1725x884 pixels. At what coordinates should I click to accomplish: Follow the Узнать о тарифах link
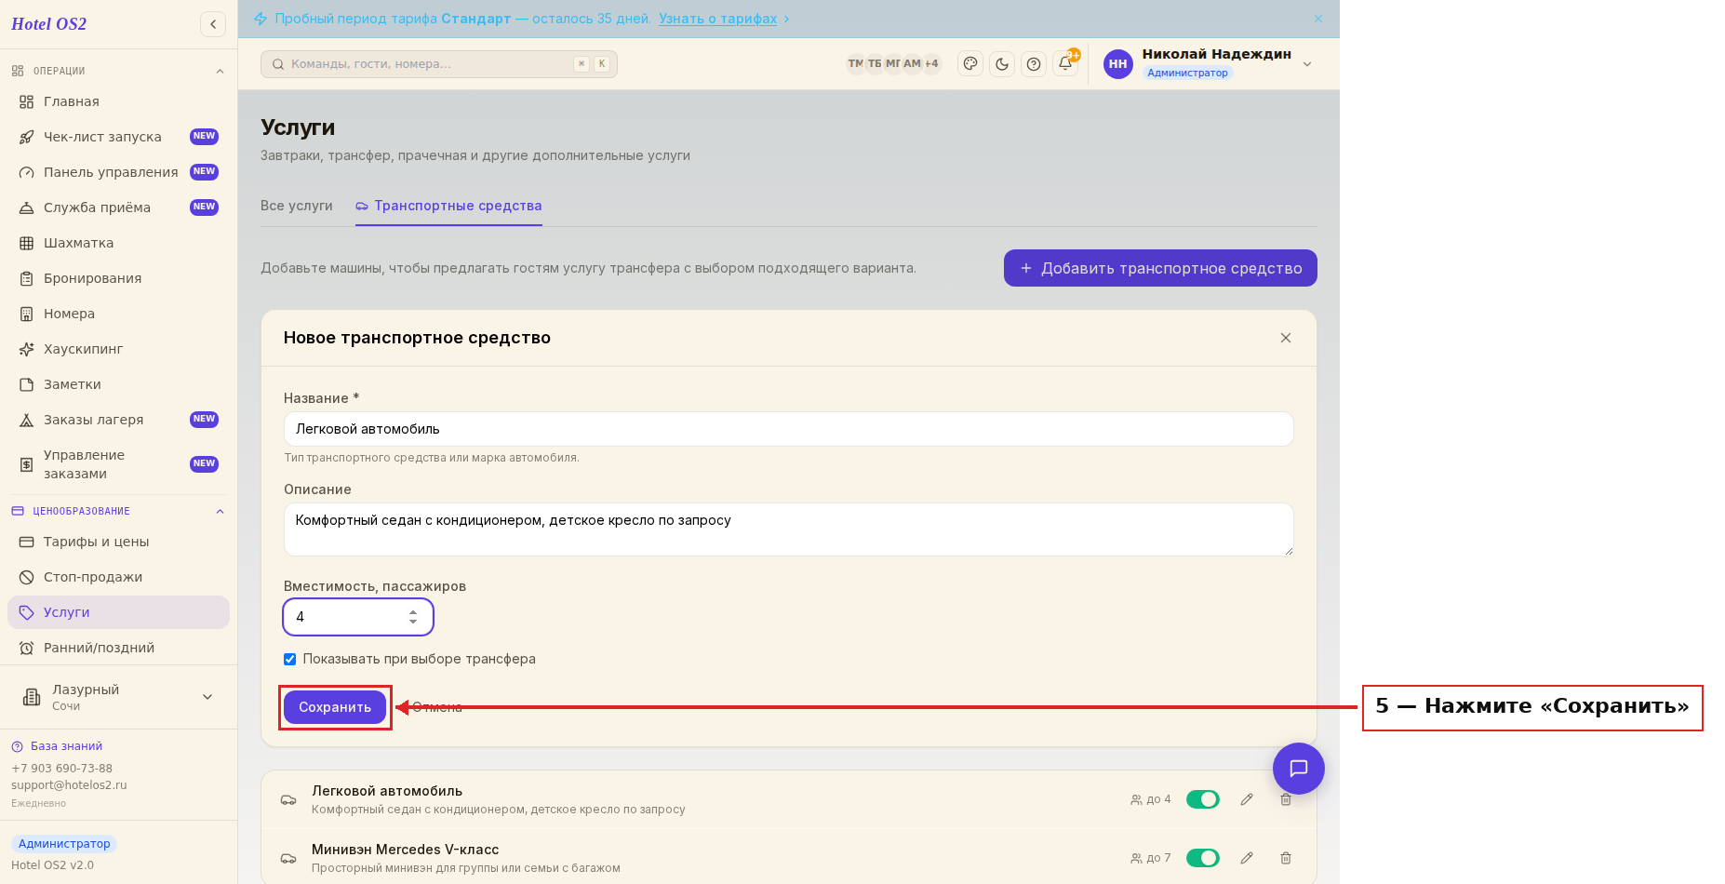[x=717, y=19]
